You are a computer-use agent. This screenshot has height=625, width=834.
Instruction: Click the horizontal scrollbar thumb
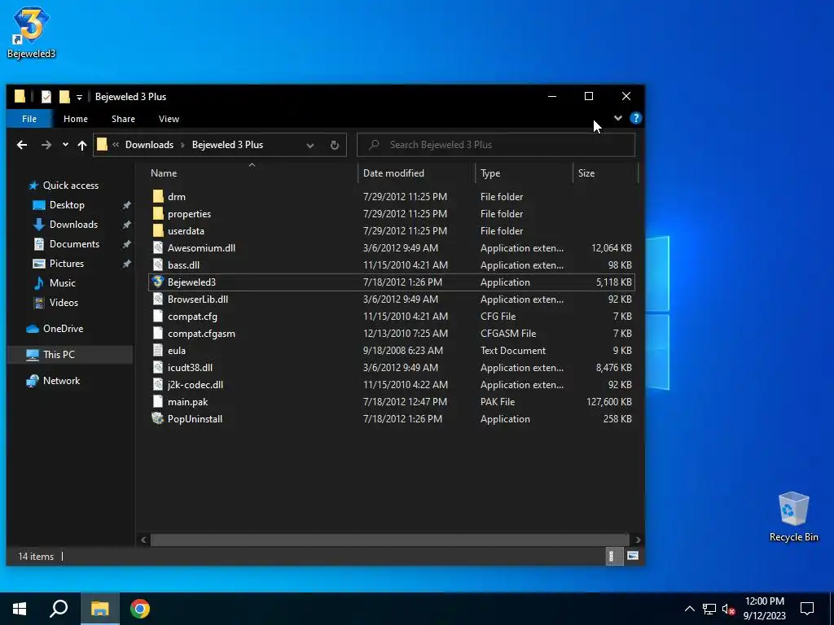click(x=389, y=540)
